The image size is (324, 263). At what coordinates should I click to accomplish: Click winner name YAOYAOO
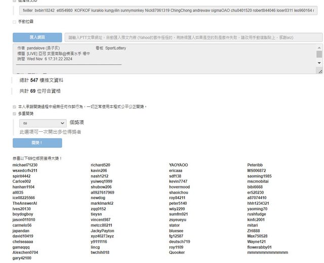click(178, 165)
